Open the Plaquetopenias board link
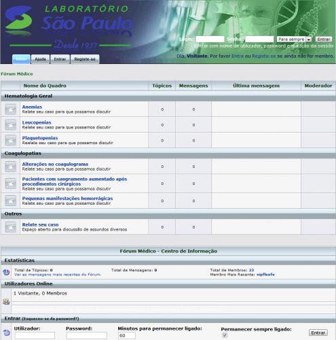This screenshot has height=340, width=336. (x=40, y=138)
